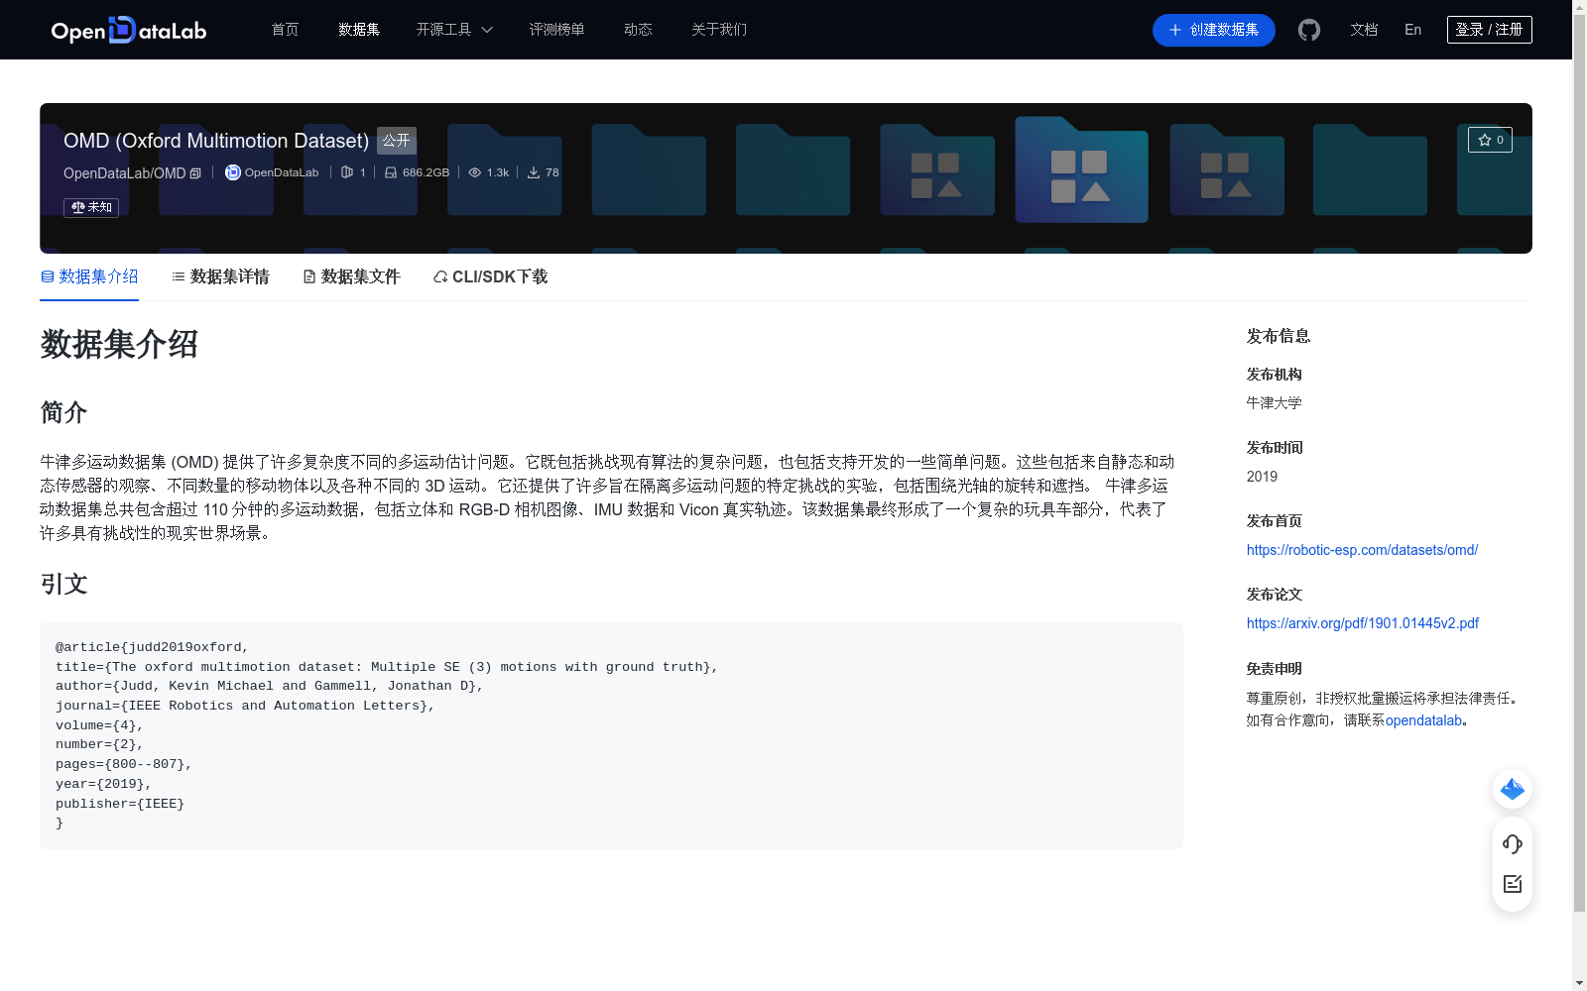Click the OpenDataLab avatar icon
This screenshot has height=991, width=1587.
[233, 172]
